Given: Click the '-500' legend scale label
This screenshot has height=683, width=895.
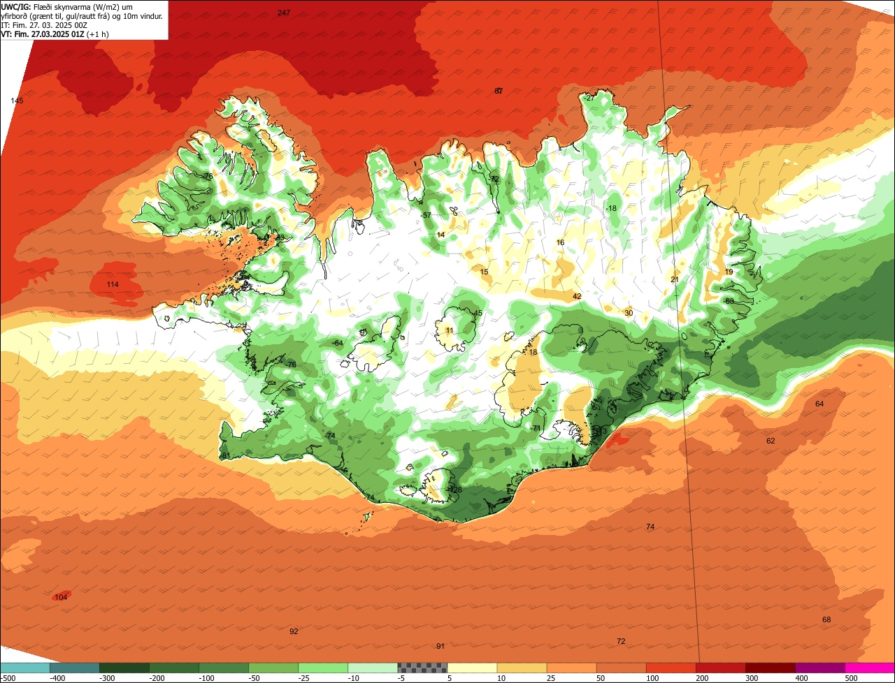Looking at the screenshot, I should [8, 678].
